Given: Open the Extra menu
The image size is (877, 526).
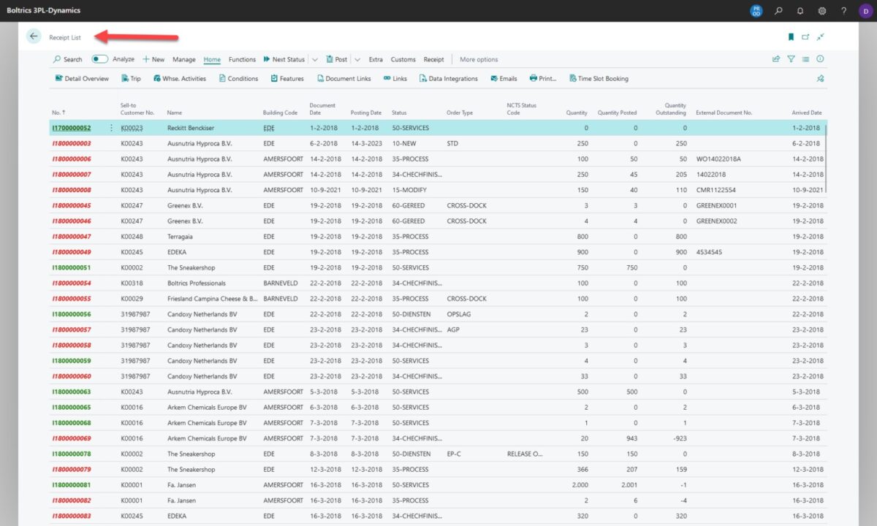Looking at the screenshot, I should coord(376,60).
